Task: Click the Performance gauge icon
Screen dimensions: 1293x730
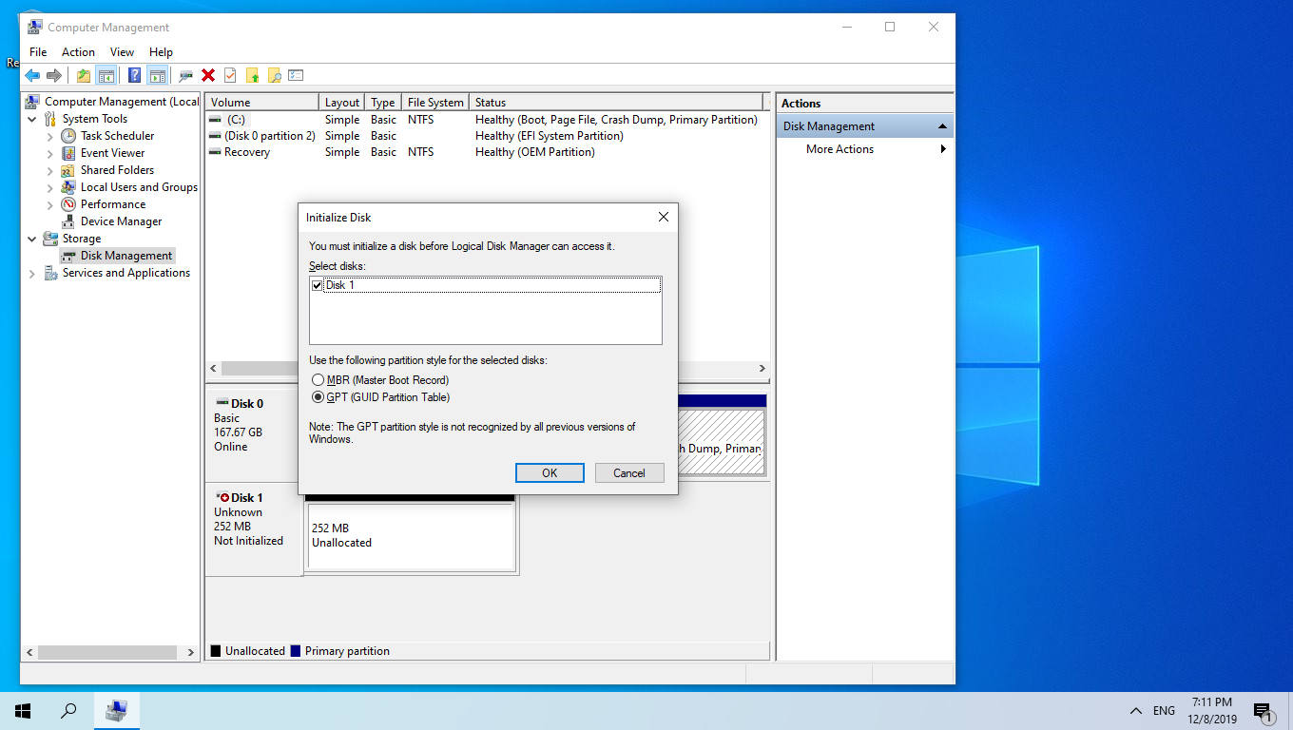Action: [68, 204]
